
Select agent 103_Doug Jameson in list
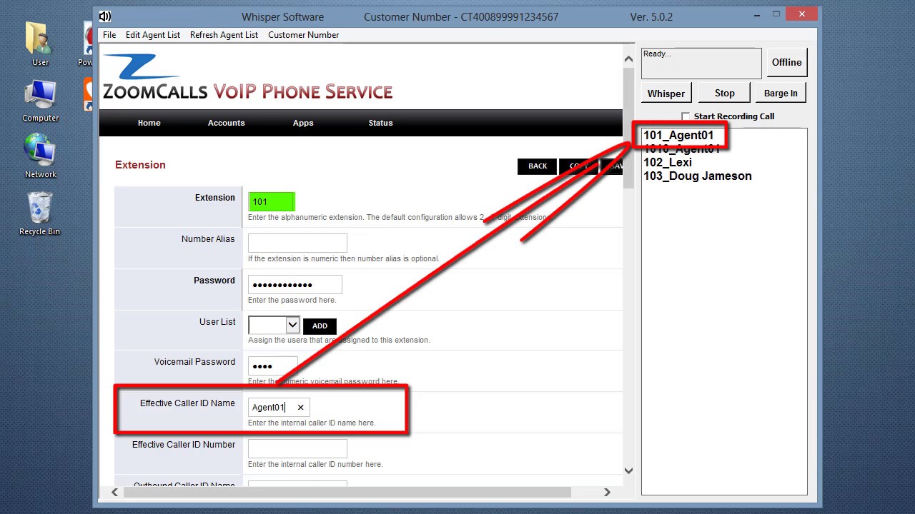(698, 176)
